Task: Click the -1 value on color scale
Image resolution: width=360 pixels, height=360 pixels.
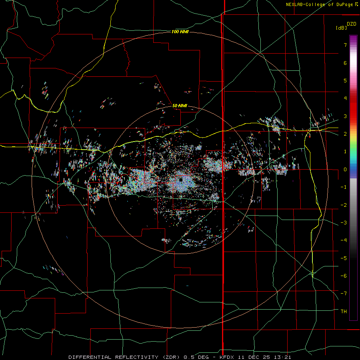Action: (344, 187)
